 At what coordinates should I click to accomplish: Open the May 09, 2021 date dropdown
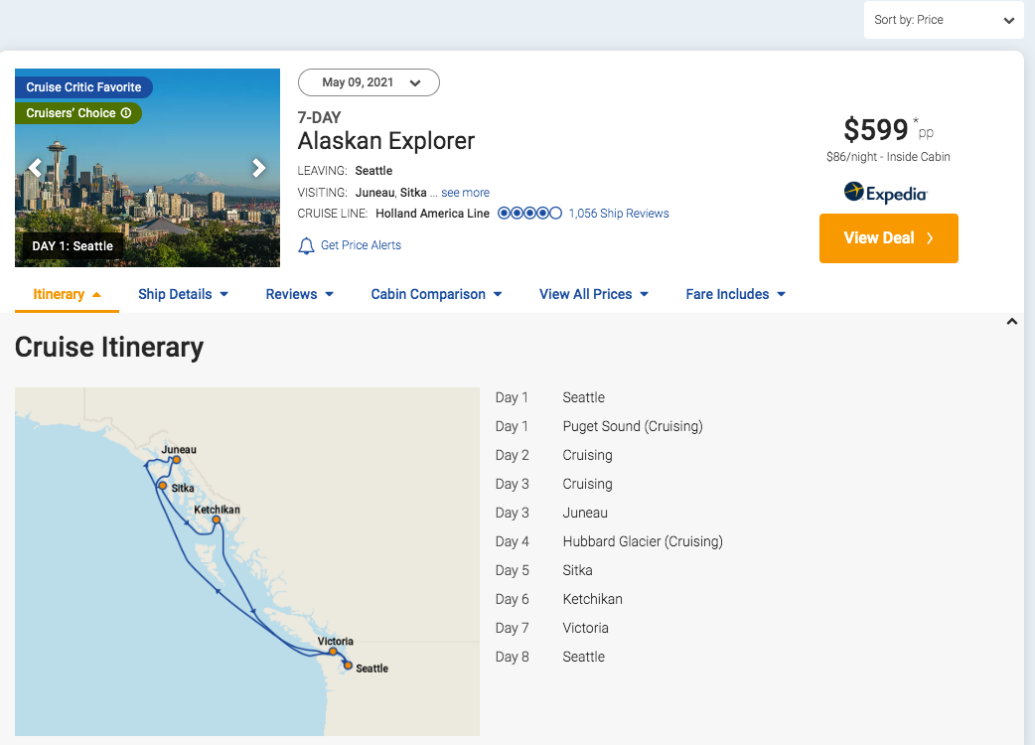[369, 82]
